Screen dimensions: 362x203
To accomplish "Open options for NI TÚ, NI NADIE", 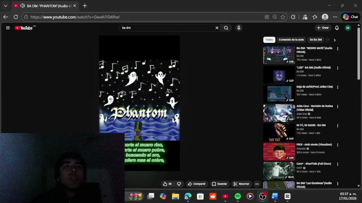I will pyautogui.click(x=337, y=126).
